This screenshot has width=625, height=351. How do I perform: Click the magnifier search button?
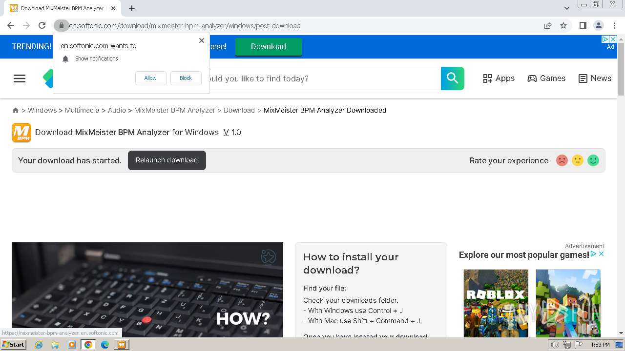point(453,78)
